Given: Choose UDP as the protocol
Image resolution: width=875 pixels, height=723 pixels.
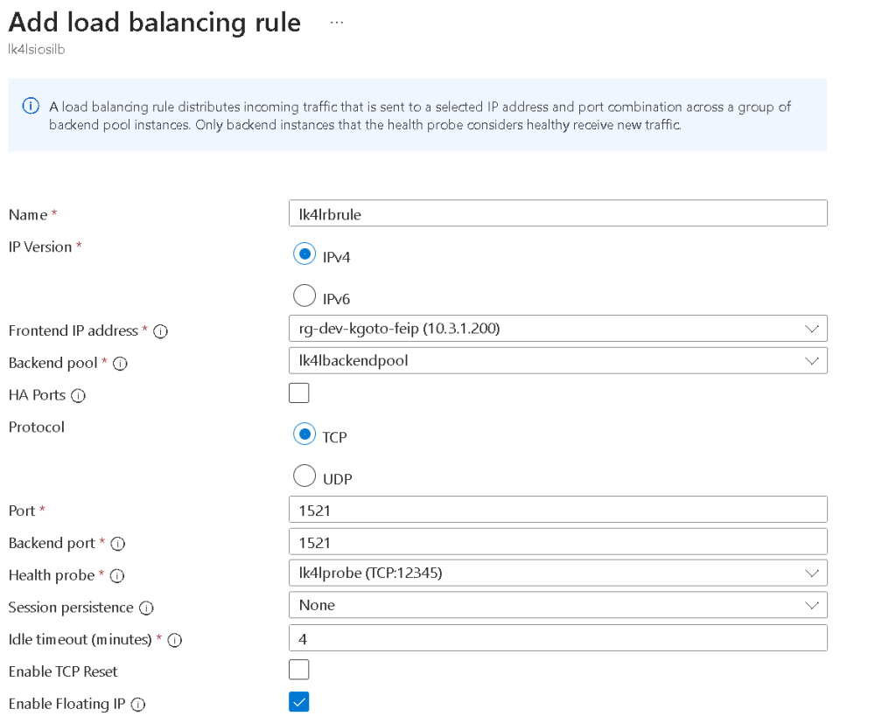Looking at the screenshot, I should click(x=304, y=476).
